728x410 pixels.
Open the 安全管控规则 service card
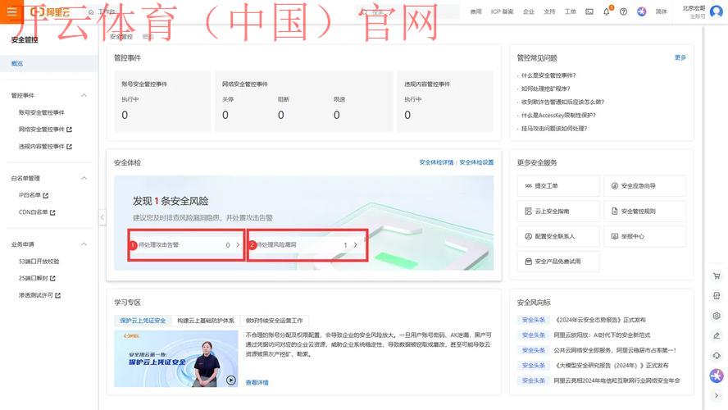645,212
